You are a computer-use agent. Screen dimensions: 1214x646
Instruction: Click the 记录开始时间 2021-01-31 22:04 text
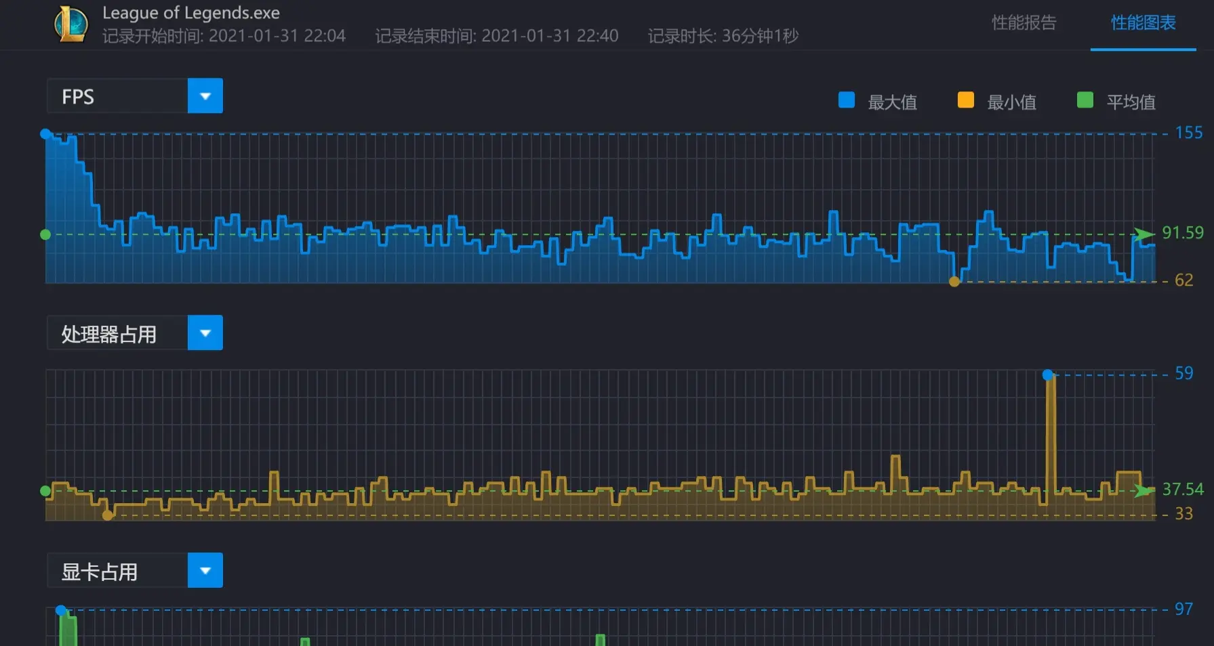tap(224, 36)
